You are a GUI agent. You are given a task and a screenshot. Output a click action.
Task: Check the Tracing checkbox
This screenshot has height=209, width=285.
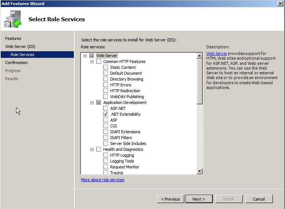click(105, 172)
